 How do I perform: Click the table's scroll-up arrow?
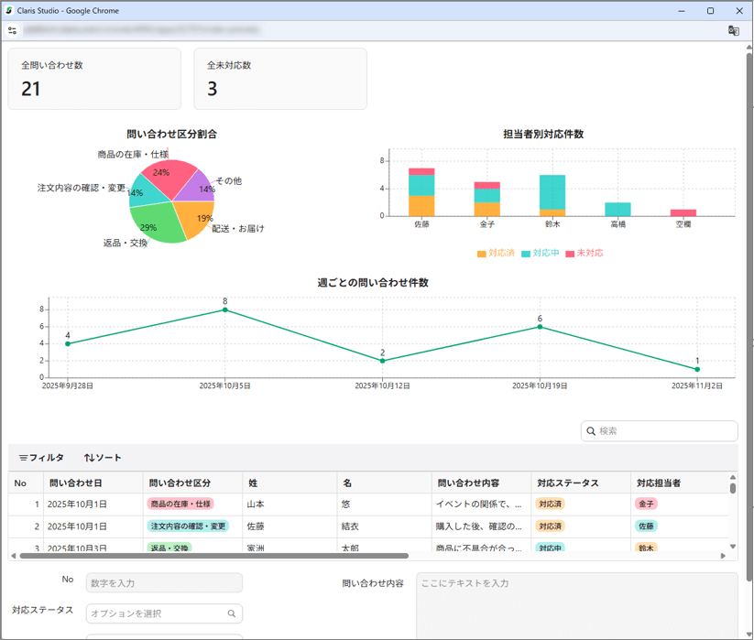tap(732, 477)
